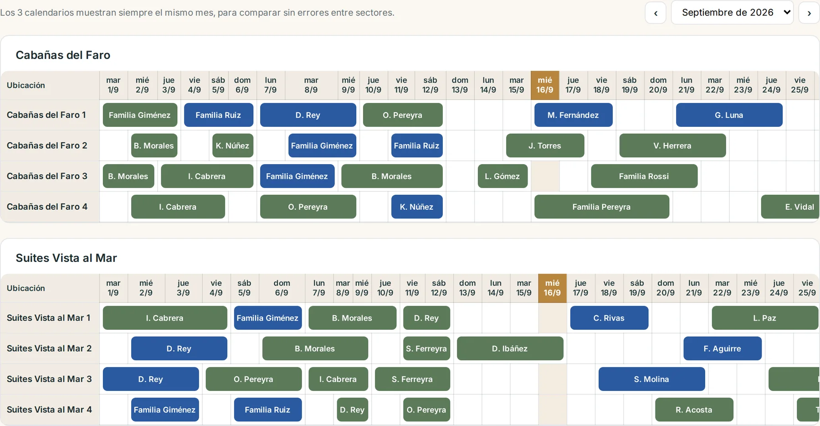Open Familia Giménez booking in Cabañas del Faro 3

click(x=297, y=176)
